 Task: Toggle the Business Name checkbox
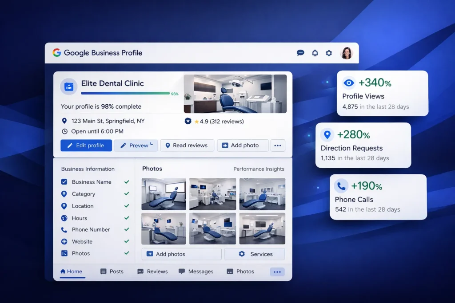[x=65, y=182]
